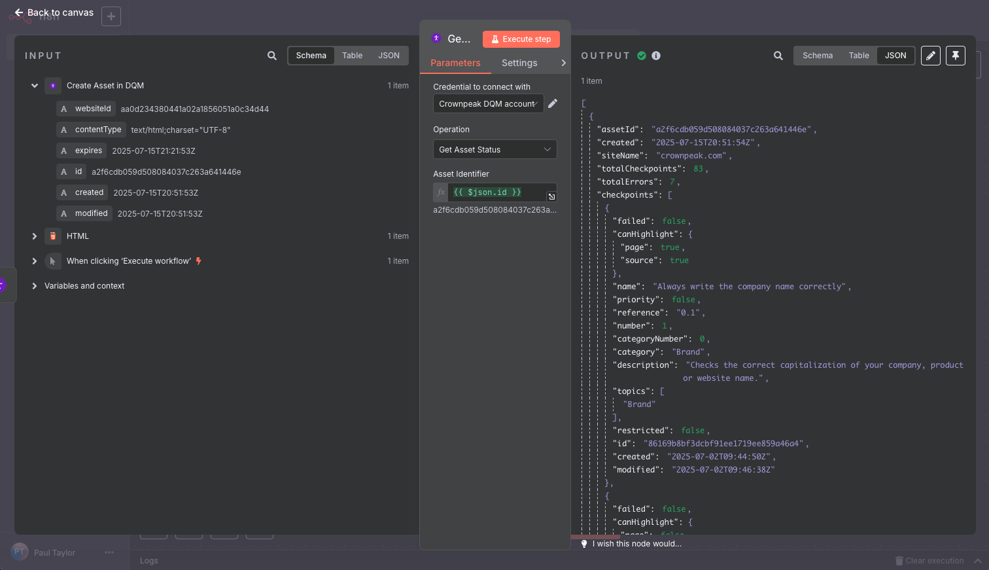The width and height of the screenshot is (989, 570).
Task: Open the expression editor expand icon
Action: [551, 196]
